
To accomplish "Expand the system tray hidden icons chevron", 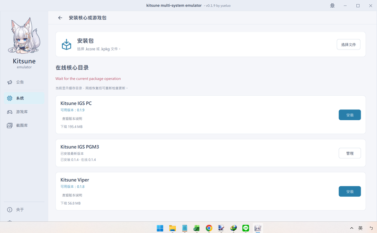I will coord(352,228).
